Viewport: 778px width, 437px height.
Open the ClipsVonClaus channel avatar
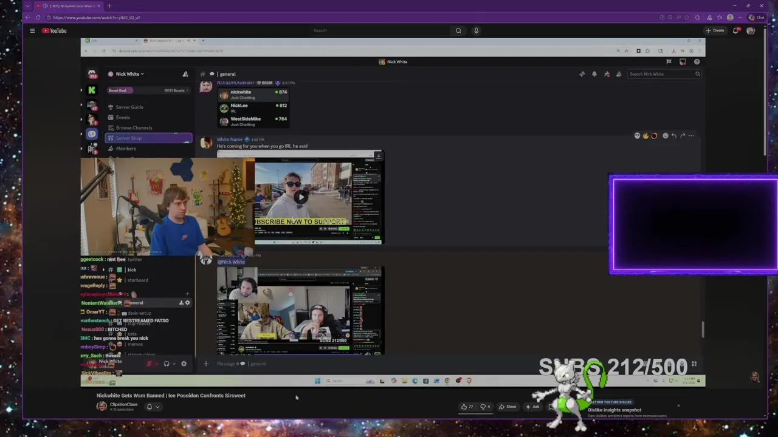click(x=102, y=407)
